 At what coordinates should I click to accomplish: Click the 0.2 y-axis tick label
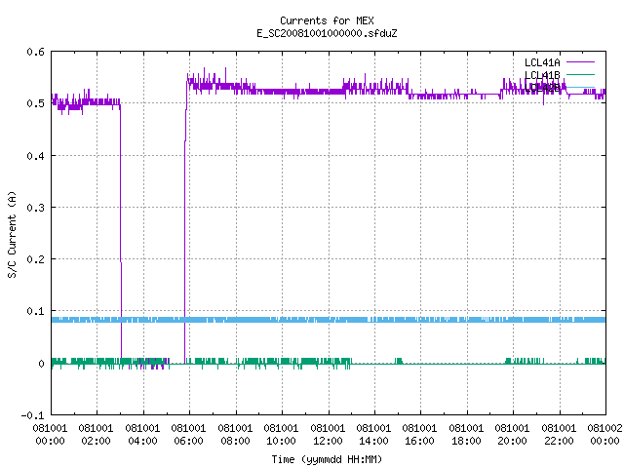35,259
